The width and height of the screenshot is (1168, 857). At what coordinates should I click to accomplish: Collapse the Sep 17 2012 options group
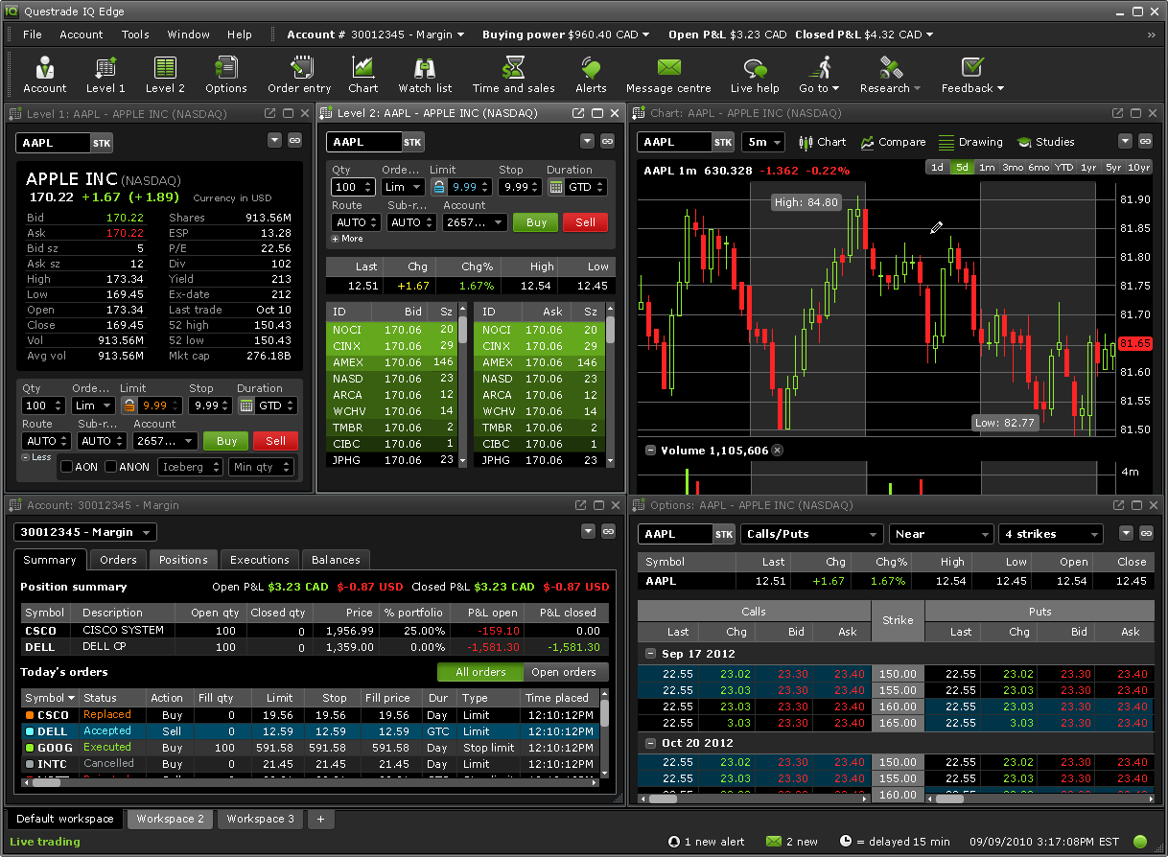coord(649,654)
